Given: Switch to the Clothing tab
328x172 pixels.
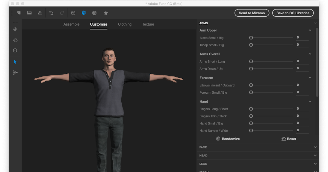Looking at the screenshot, I should (125, 24).
